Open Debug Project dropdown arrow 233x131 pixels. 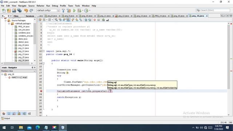pyautogui.click(x=83, y=11)
